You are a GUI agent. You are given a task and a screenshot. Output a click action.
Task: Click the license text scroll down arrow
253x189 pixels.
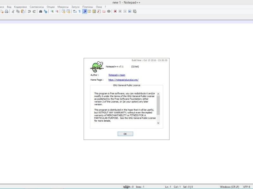point(158,123)
